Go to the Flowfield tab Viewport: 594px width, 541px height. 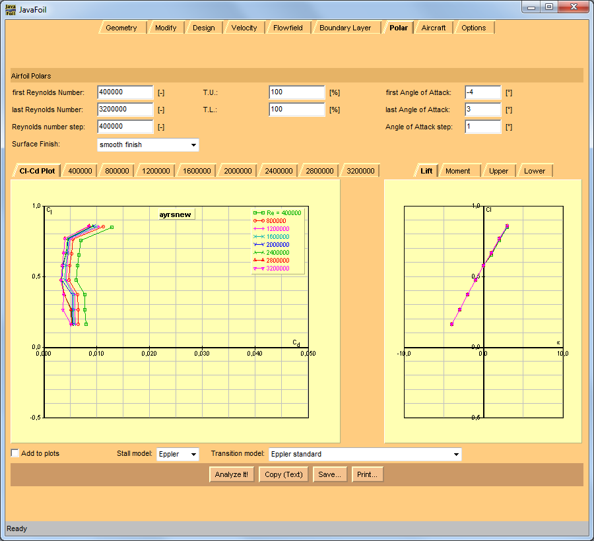[288, 28]
